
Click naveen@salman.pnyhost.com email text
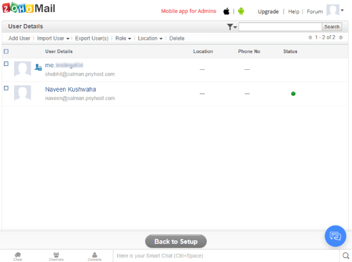tap(80, 98)
